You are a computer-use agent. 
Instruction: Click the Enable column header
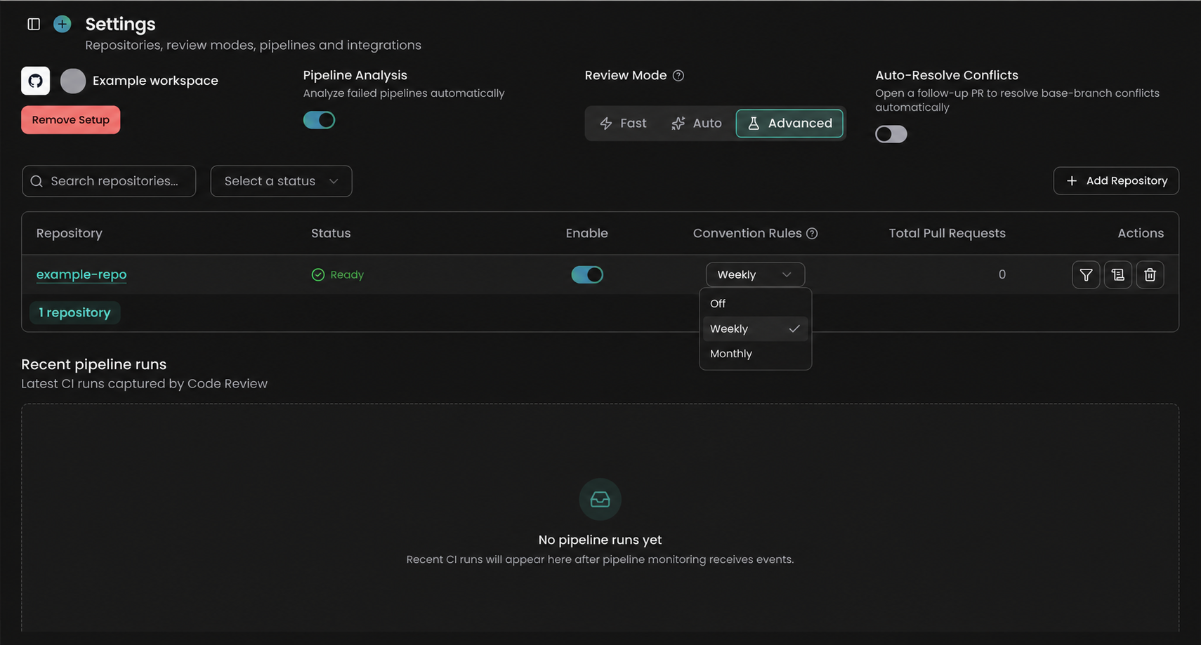point(587,233)
